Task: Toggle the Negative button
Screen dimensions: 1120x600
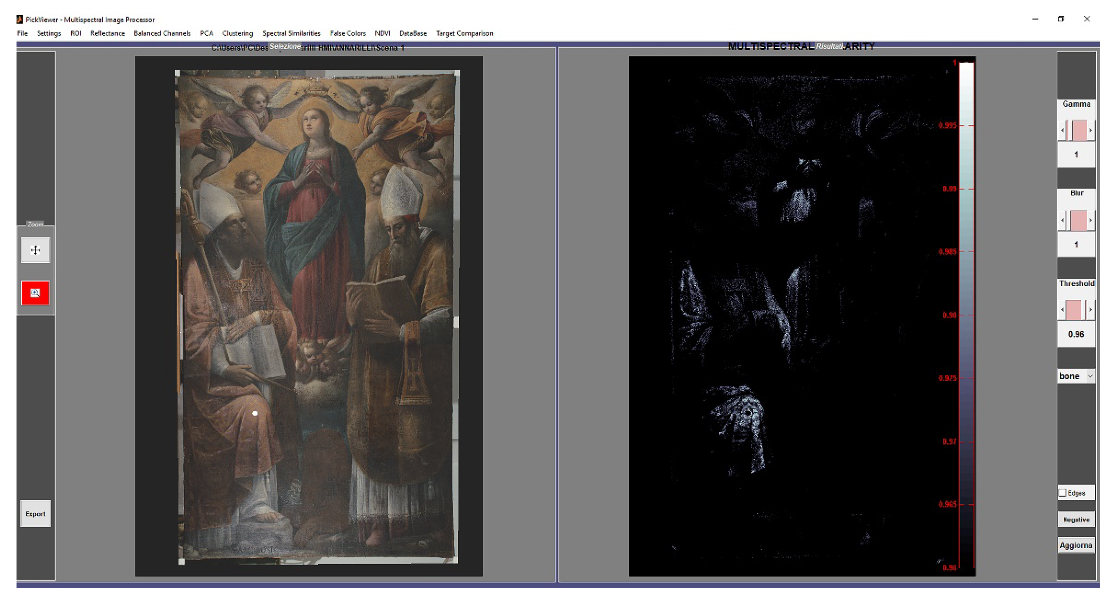Action: [1076, 520]
